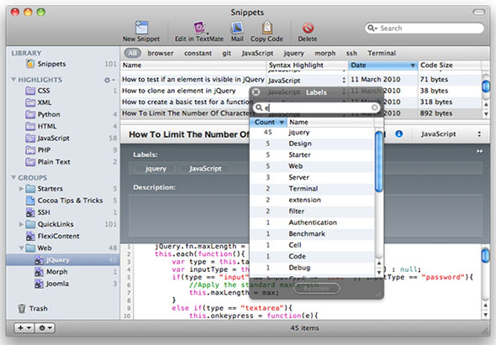The image size is (496, 345).
Task: Click the Labels panel search field
Action: (316, 107)
